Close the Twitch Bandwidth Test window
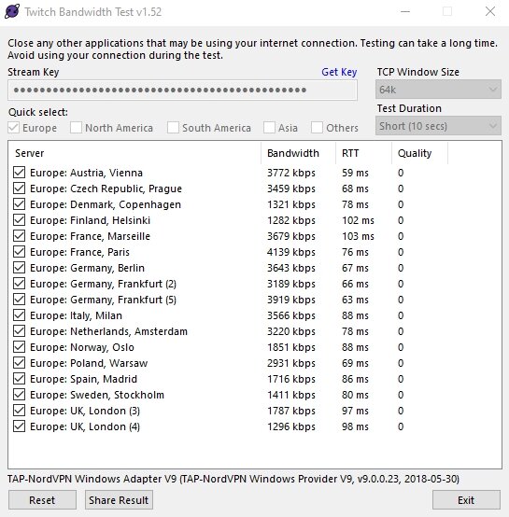 click(490, 12)
